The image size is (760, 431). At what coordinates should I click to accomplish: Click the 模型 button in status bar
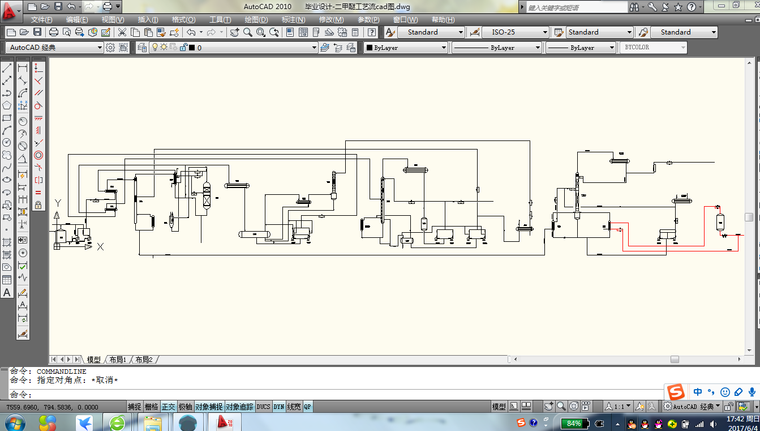point(499,407)
